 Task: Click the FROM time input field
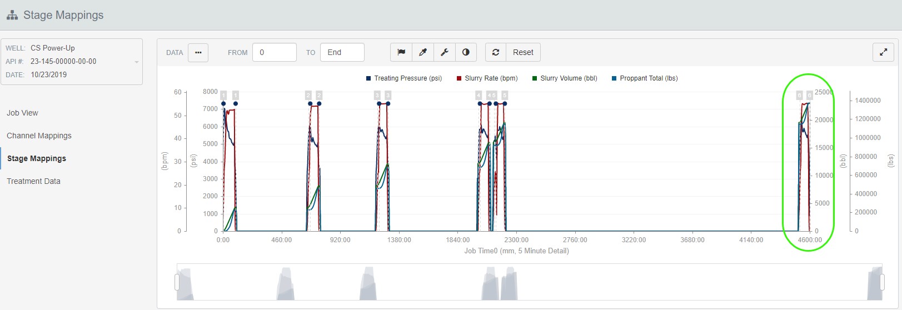[x=274, y=52]
